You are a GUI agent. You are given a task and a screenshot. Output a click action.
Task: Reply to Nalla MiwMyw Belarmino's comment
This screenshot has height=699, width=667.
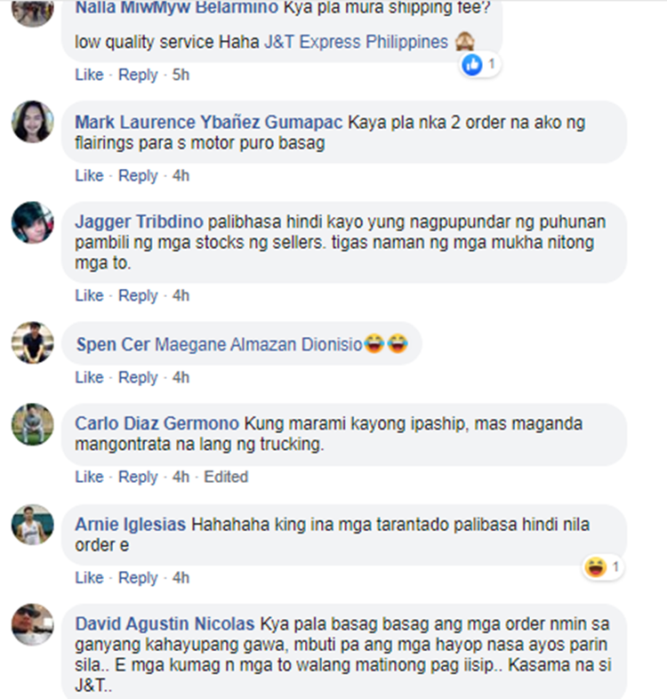[138, 75]
